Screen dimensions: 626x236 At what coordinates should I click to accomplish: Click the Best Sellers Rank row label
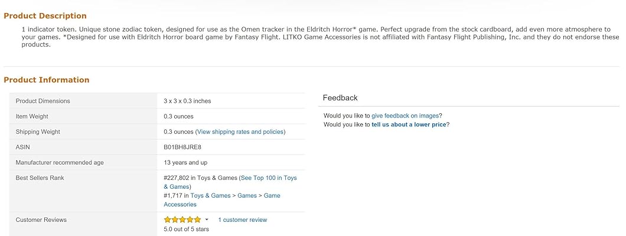(40, 178)
